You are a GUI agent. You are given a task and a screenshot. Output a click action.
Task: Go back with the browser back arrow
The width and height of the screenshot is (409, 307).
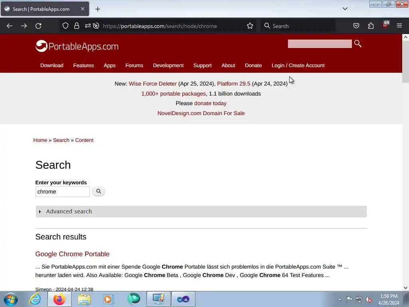click(10, 26)
